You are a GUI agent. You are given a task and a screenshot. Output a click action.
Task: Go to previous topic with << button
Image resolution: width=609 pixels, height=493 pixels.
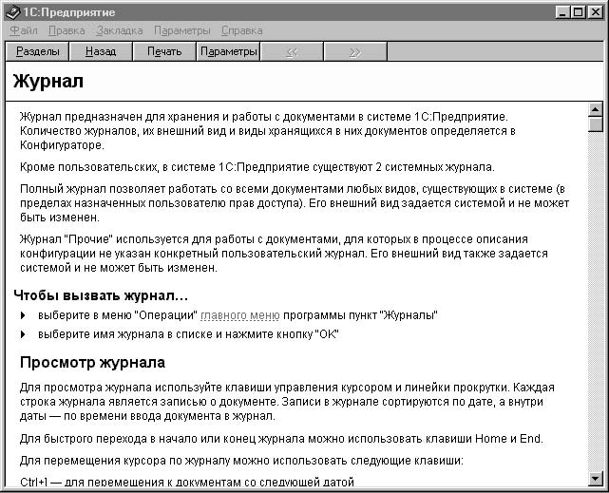coord(292,51)
